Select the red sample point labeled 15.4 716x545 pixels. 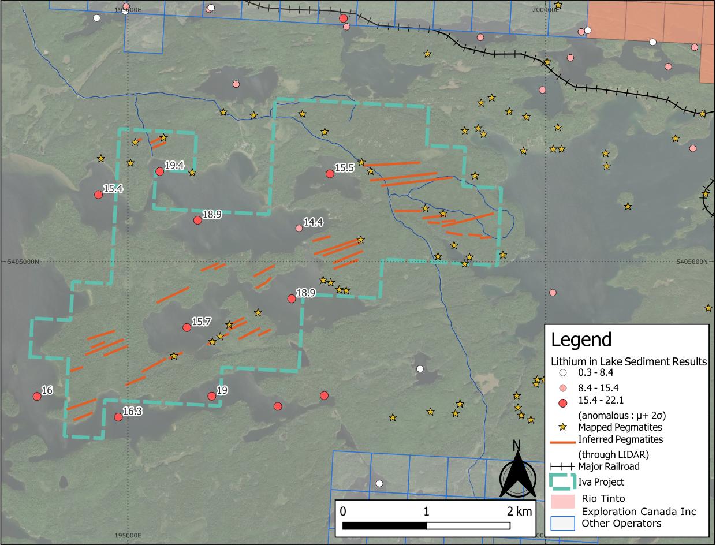click(98, 195)
